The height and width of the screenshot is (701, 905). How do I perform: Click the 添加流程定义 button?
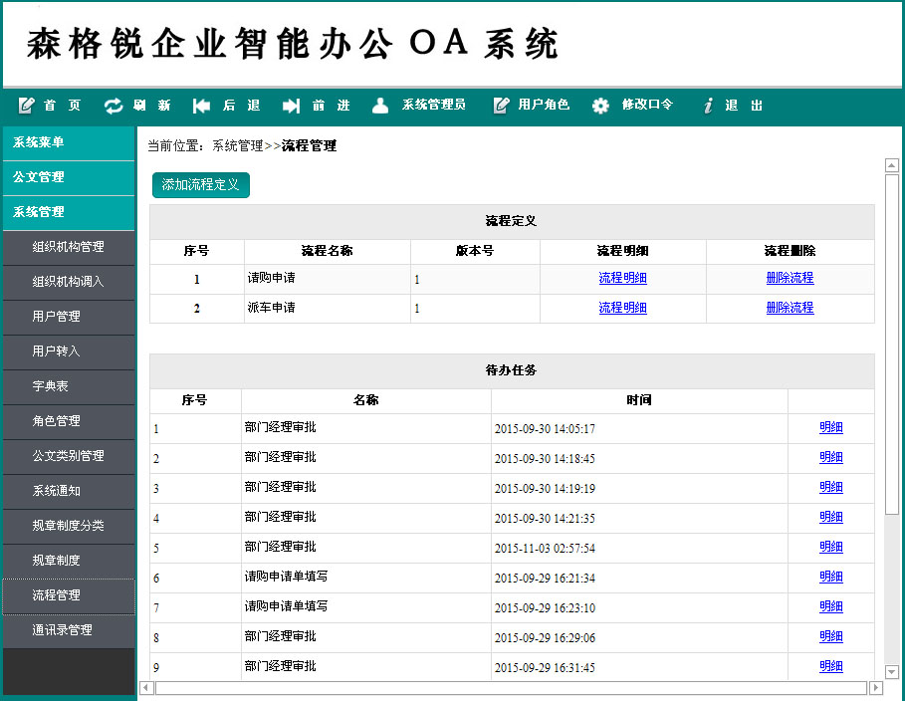tap(201, 185)
